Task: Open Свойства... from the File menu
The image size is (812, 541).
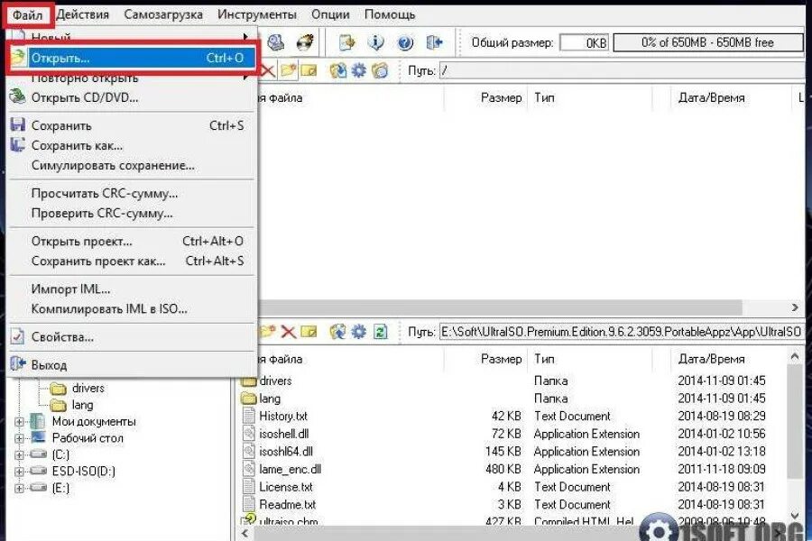Action: click(132, 337)
